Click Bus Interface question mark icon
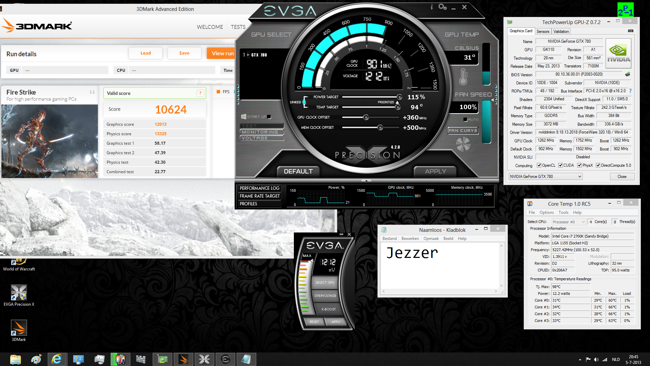650x366 pixels. pyautogui.click(x=630, y=91)
